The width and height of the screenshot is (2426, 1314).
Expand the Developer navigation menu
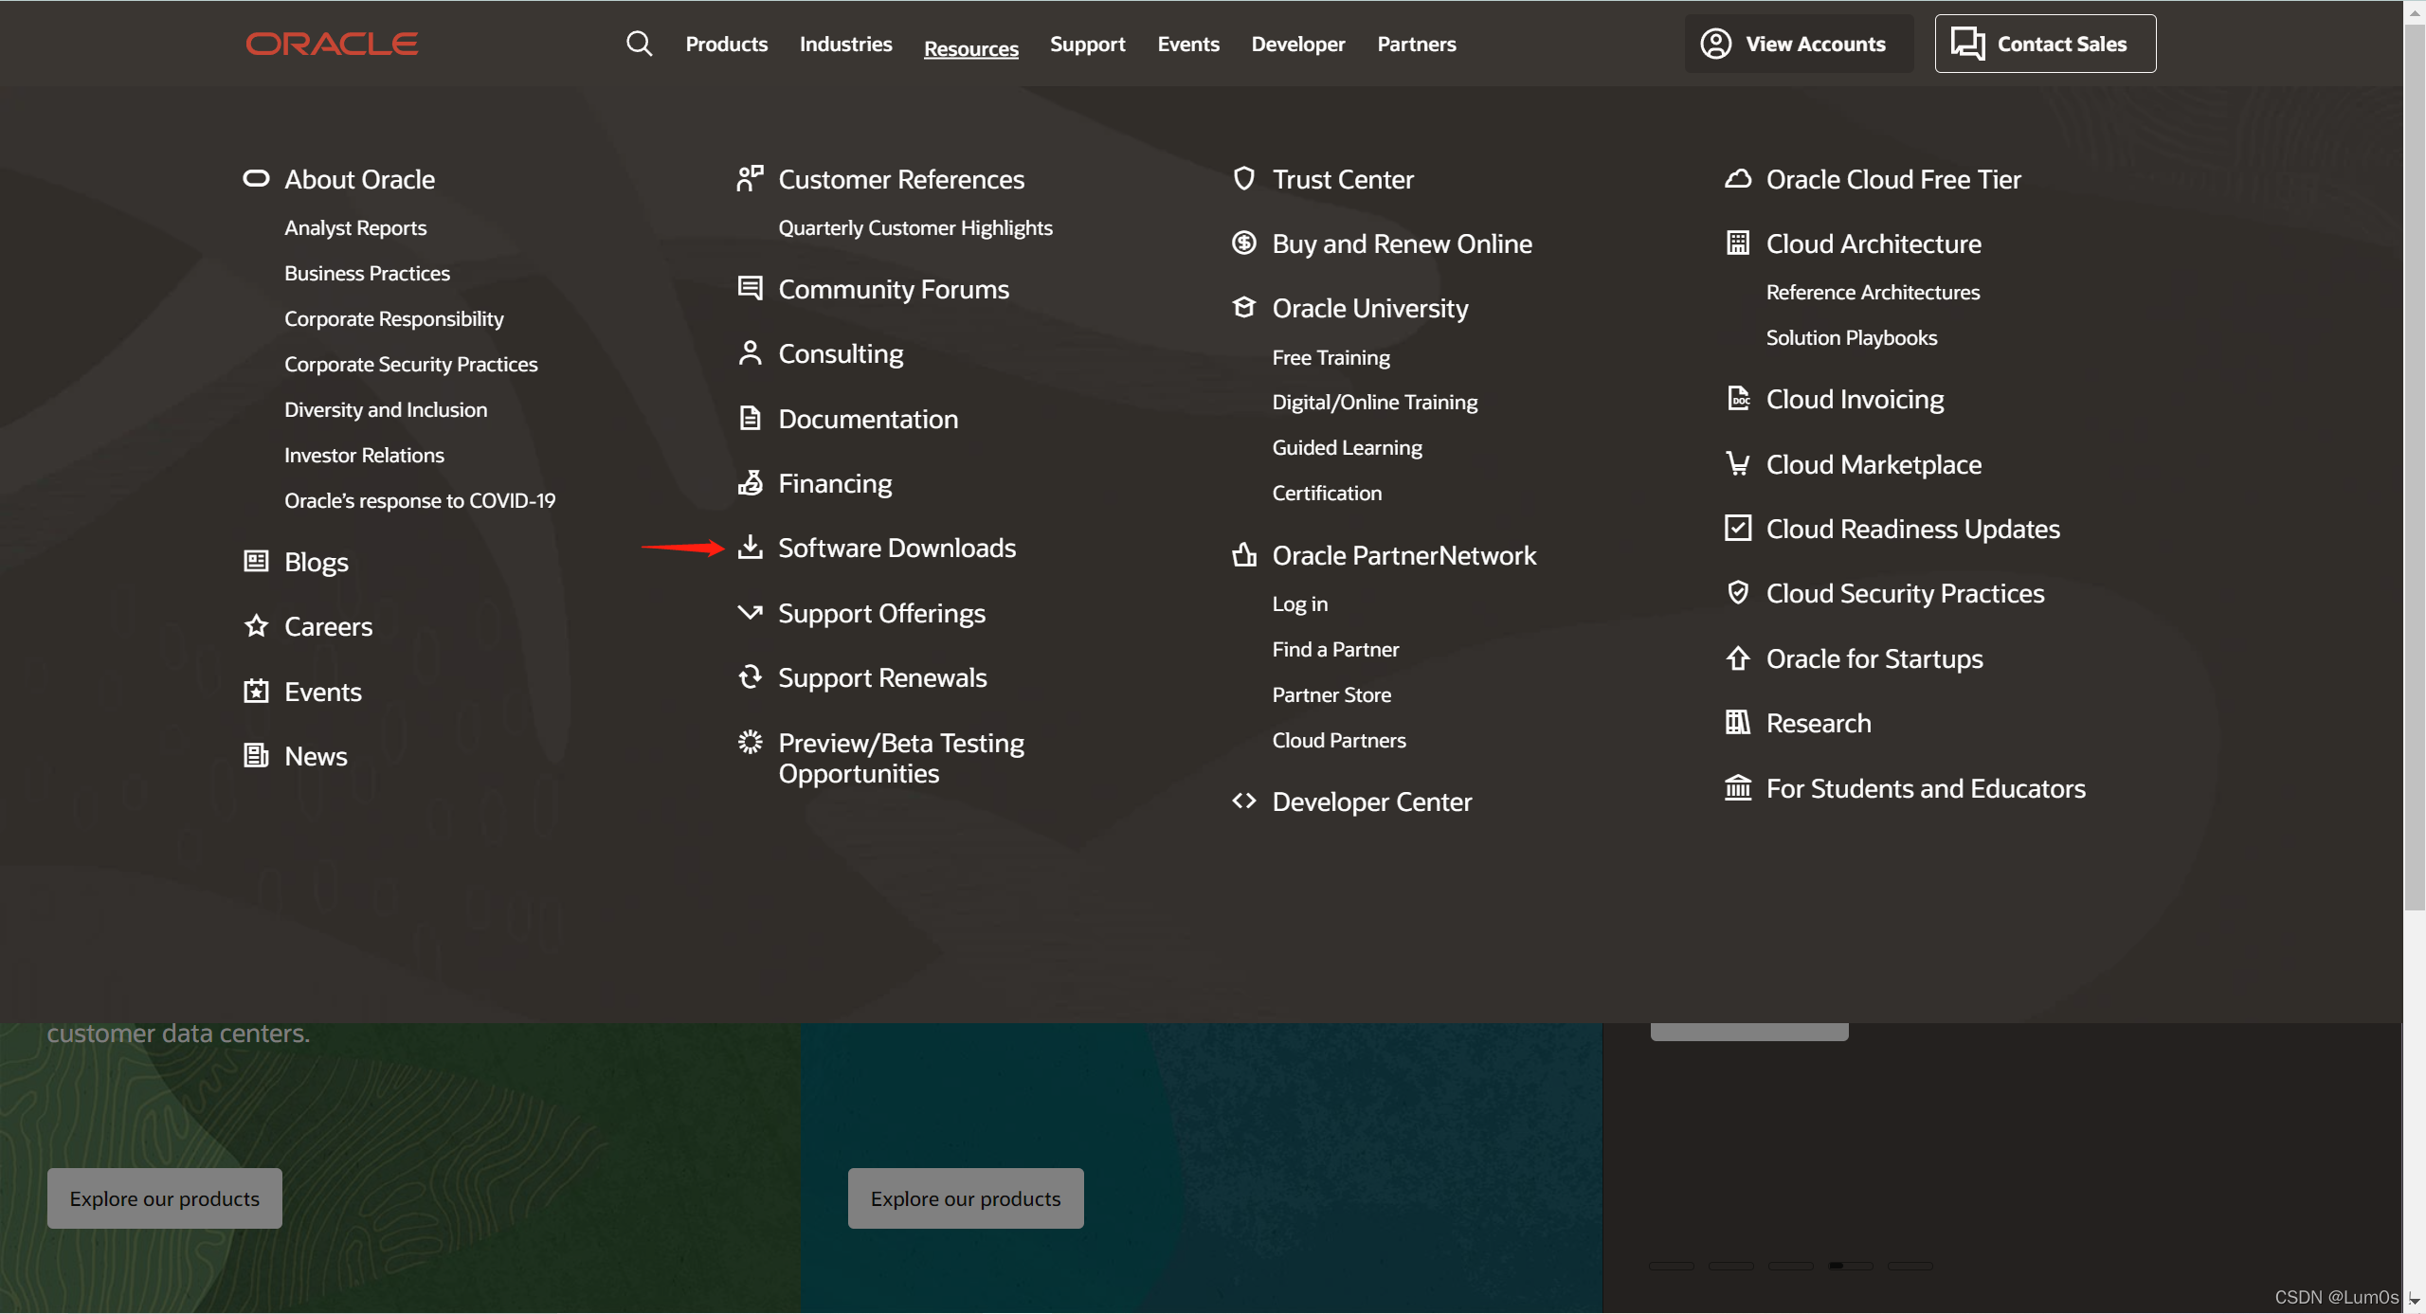point(1297,44)
